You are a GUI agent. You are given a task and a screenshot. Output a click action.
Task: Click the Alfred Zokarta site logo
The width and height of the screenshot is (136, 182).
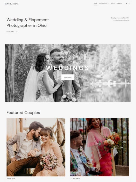(12, 4)
